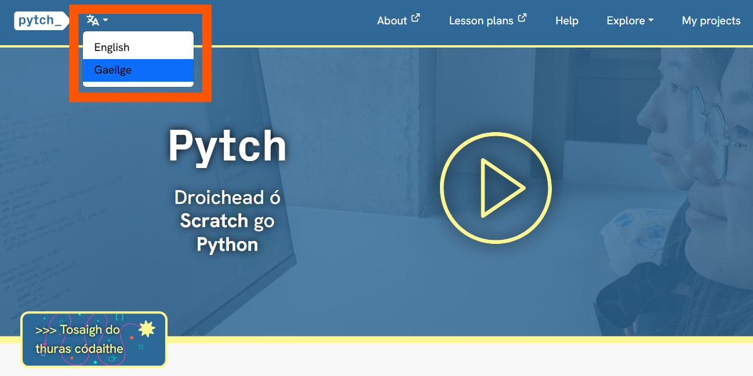This screenshot has height=376, width=753.
Task: Click the language translate icon
Action: tap(93, 21)
